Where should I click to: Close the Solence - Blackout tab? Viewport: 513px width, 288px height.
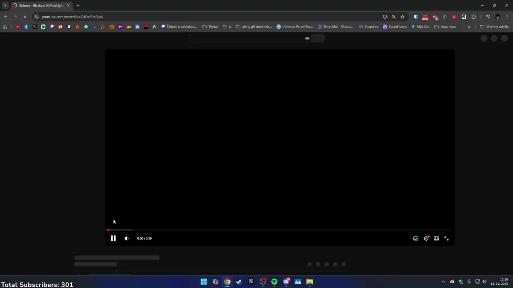pyautogui.click(x=69, y=6)
